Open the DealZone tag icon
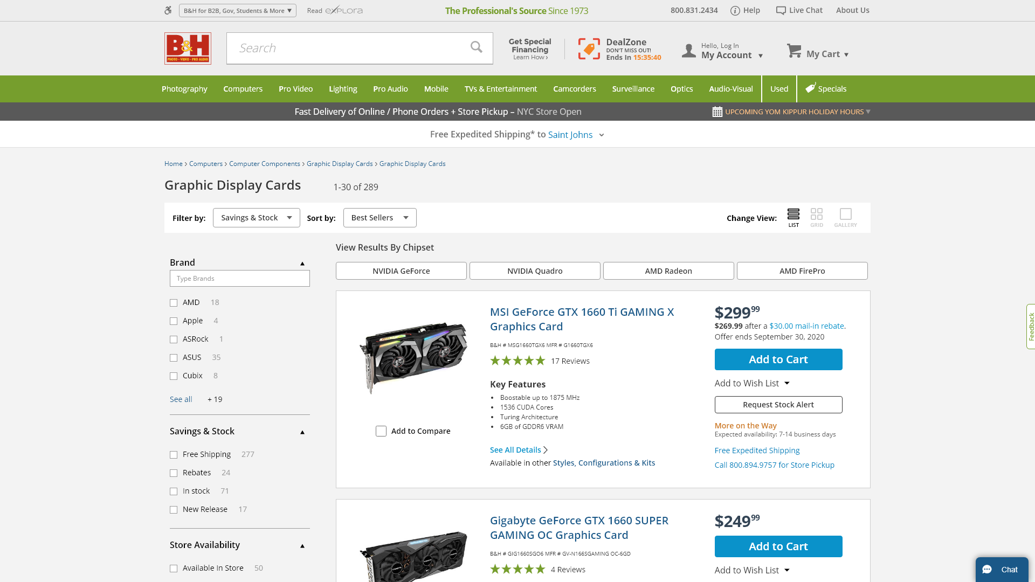 [x=589, y=49]
